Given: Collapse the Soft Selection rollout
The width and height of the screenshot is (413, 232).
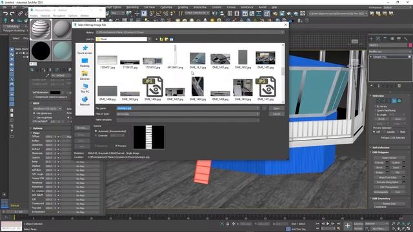Looking at the screenshot, I should point(381,148).
